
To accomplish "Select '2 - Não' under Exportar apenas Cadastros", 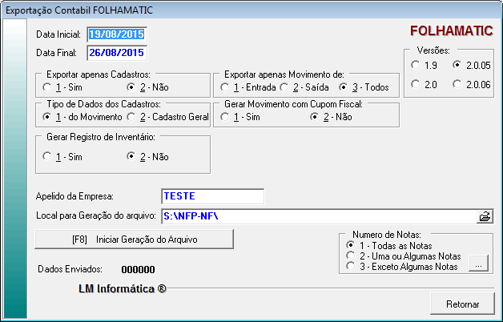I will click(131, 87).
